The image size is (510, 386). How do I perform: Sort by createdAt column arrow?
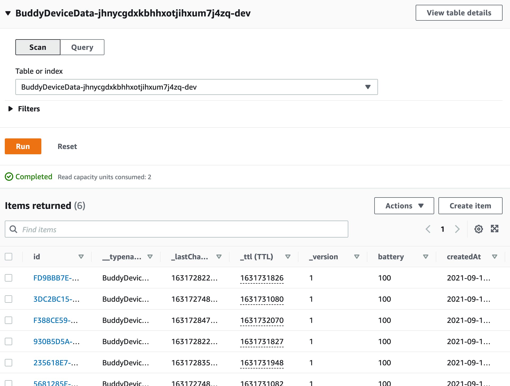point(495,257)
